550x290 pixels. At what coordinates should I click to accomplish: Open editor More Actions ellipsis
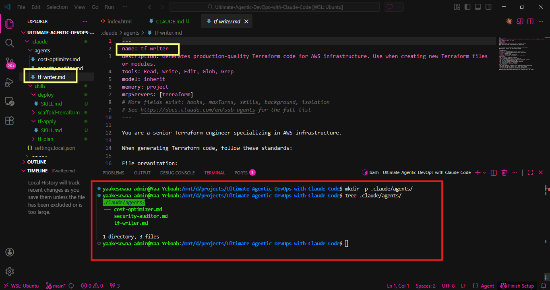pos(541,21)
